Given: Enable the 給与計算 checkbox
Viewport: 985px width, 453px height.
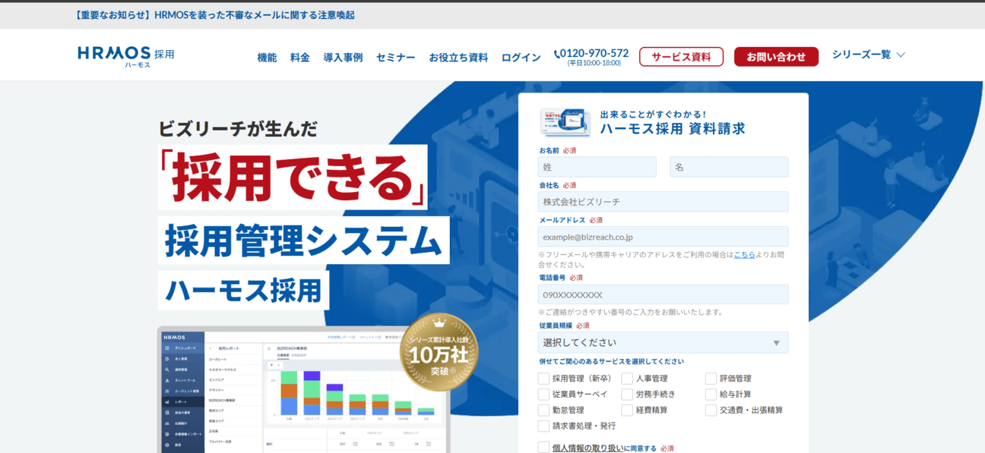Looking at the screenshot, I should [x=711, y=395].
